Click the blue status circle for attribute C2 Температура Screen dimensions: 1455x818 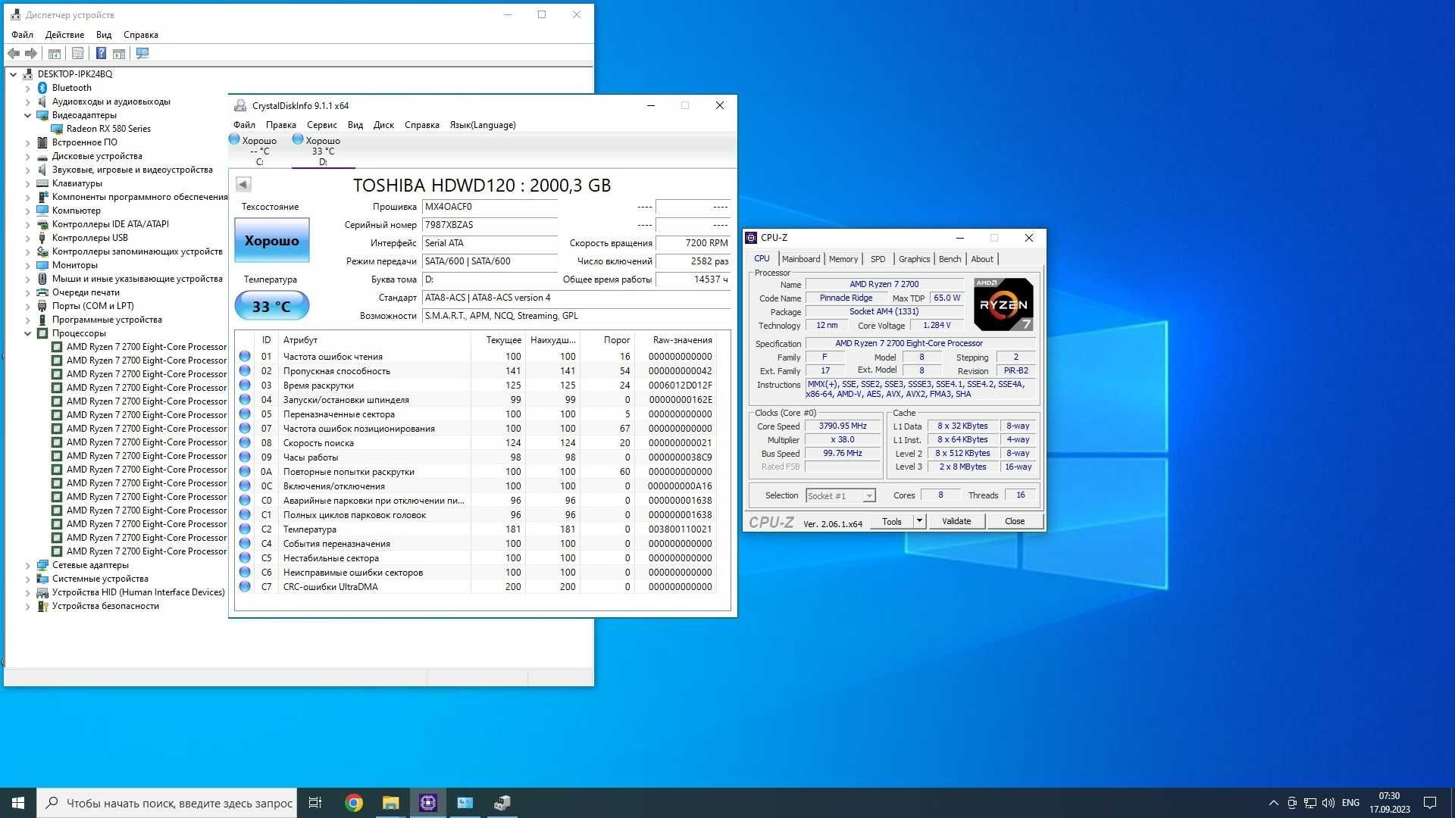(245, 529)
